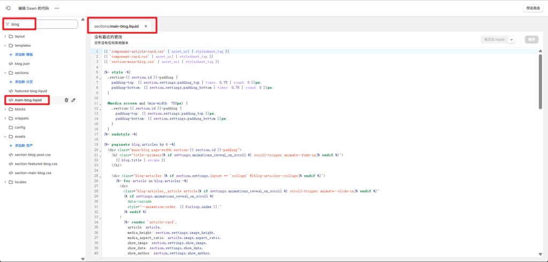Click code icon beside section-blog-post.css
The image size is (548, 262).
(x=11, y=154)
